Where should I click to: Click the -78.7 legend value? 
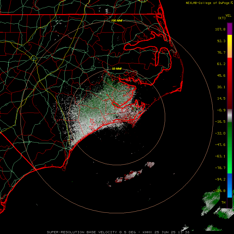click(x=220, y=168)
